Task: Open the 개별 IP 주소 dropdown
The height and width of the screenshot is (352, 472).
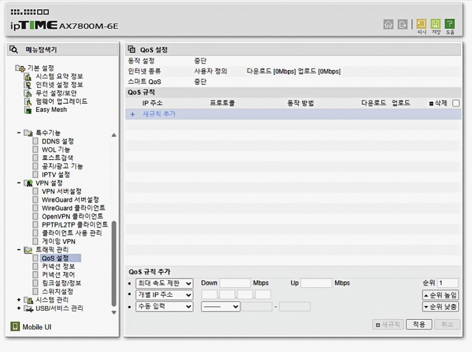Action: click(x=164, y=295)
